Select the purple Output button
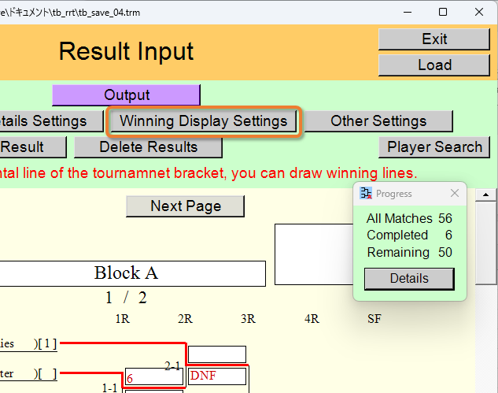This screenshot has width=498, height=393. click(127, 95)
